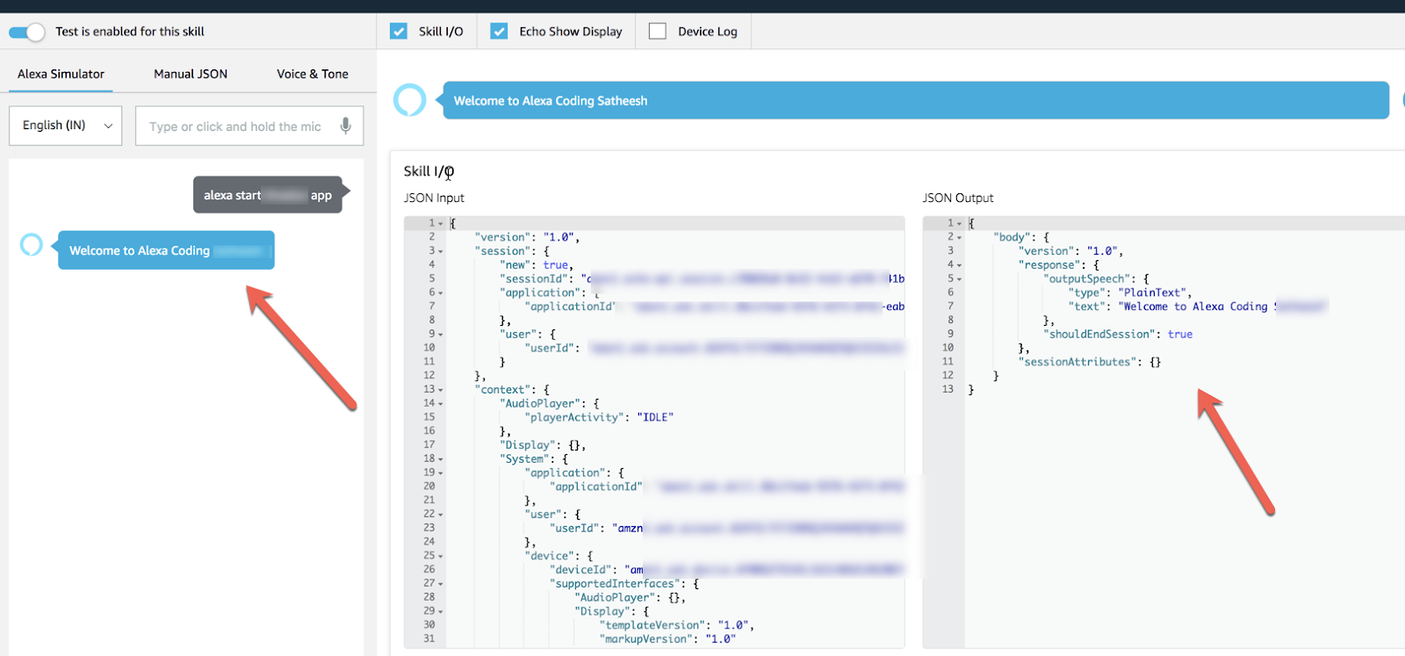Collapse the "supportedInterfaces" block in JSON Input
Screen dimensions: 1405x656
[441, 584]
